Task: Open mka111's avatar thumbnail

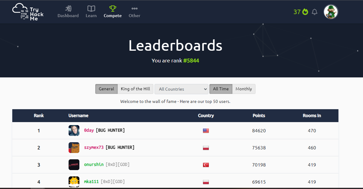Action: click(74, 182)
